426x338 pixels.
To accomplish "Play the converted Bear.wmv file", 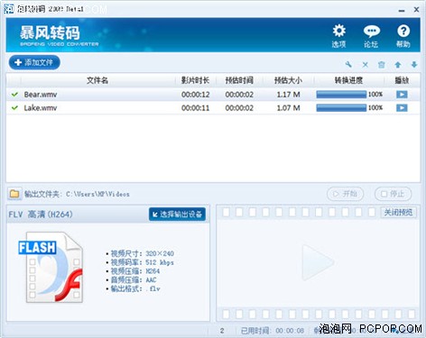I will [x=402, y=95].
